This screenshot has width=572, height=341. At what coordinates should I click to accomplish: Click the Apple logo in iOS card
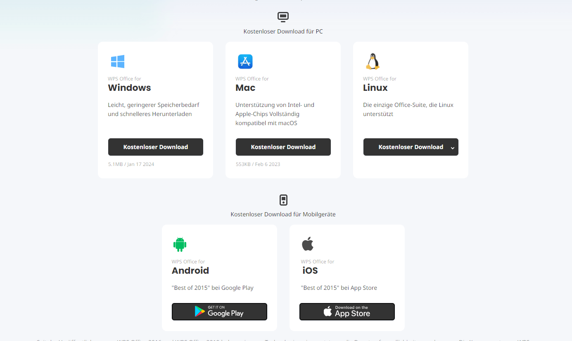tap(308, 244)
